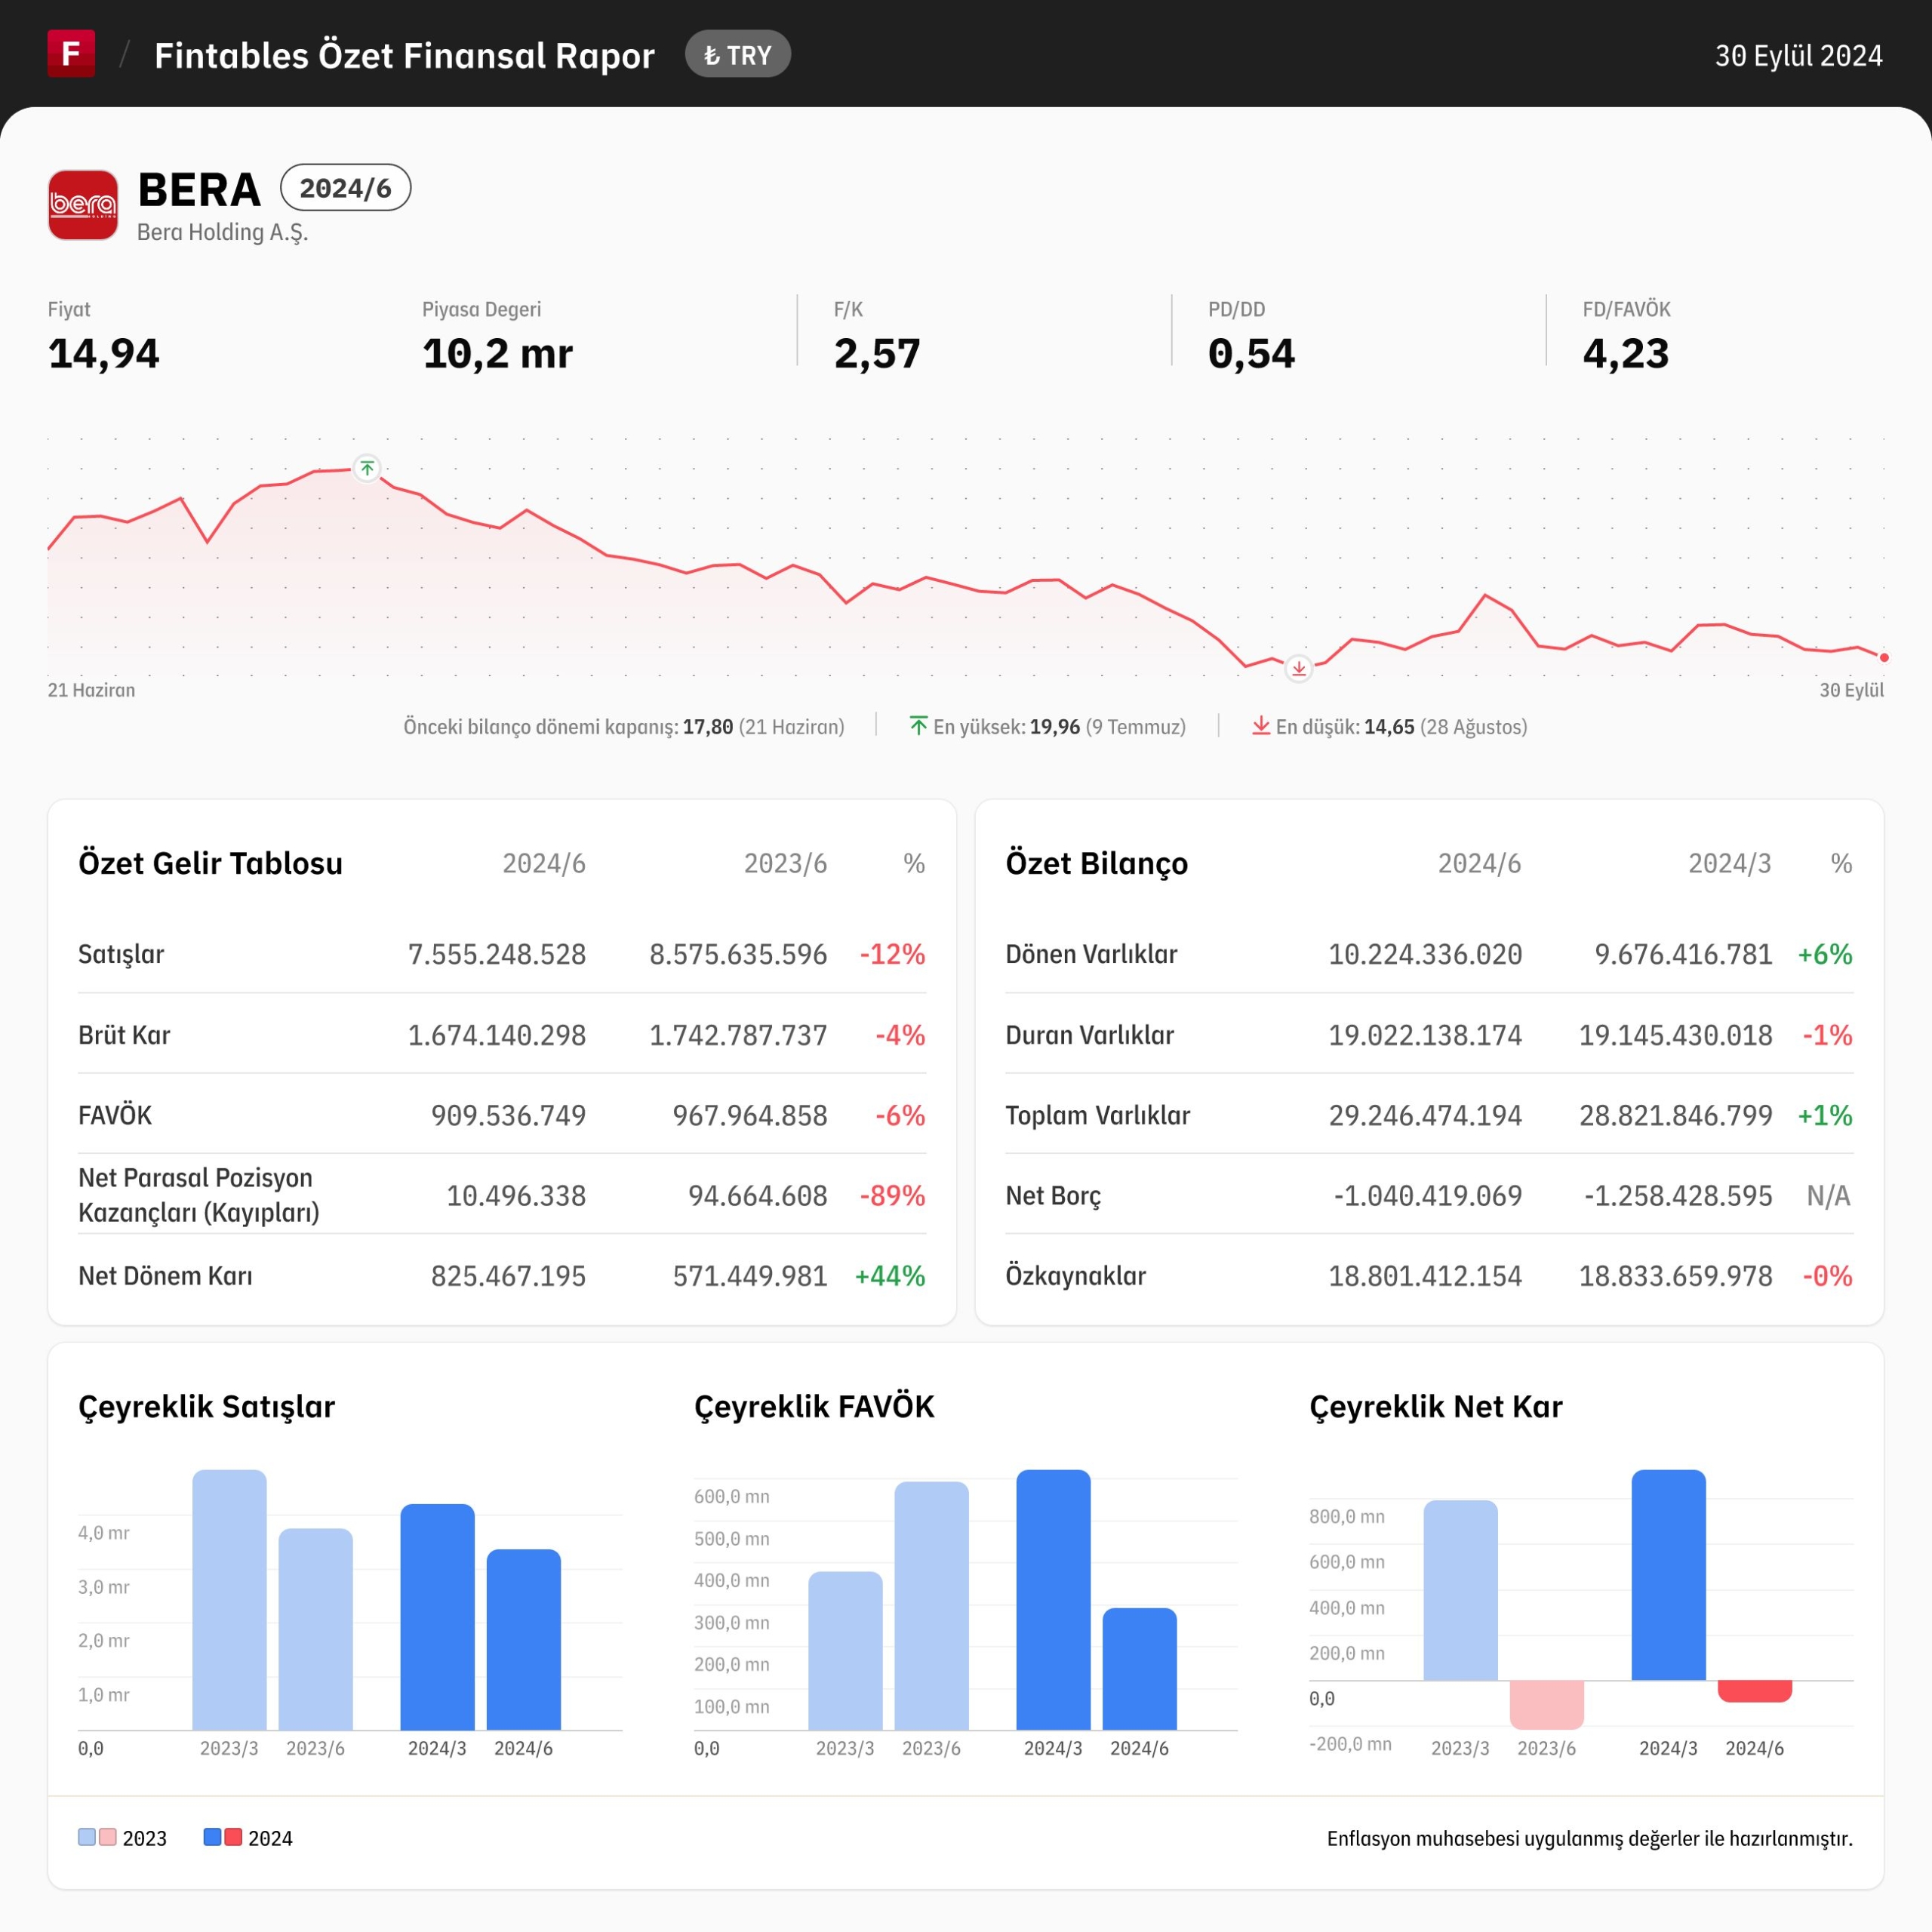Click the Net Borç row in balance sheet
Image resolution: width=1932 pixels, height=1932 pixels.
[1429, 1195]
